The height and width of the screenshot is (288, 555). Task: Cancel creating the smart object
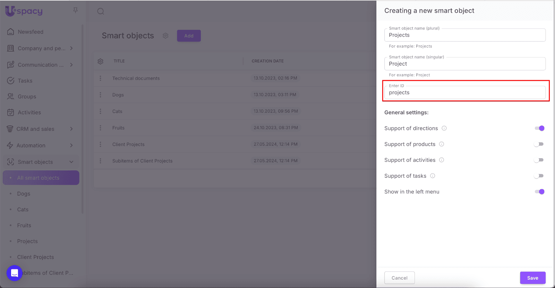click(x=399, y=278)
